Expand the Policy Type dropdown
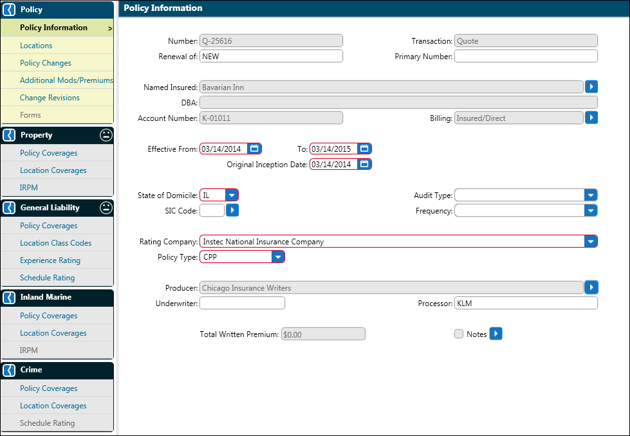This screenshot has height=436, width=630. pyautogui.click(x=277, y=257)
